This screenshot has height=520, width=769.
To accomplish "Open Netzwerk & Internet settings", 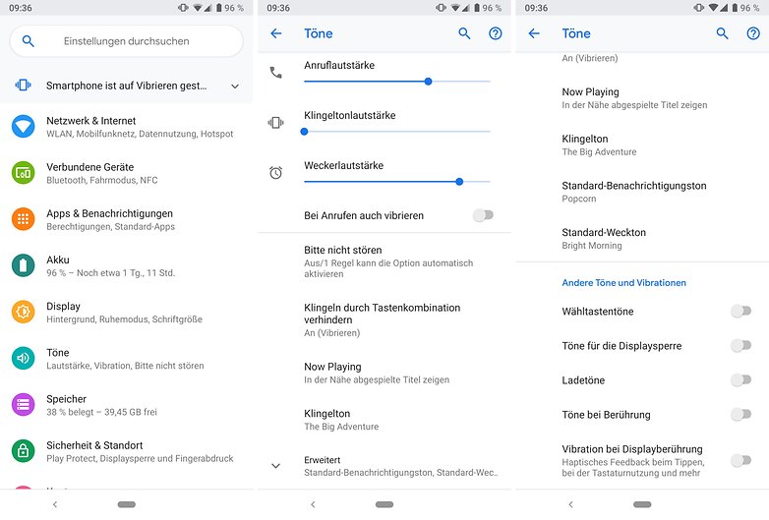I will click(x=127, y=127).
